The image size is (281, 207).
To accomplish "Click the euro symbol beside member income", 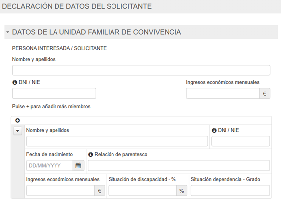I will click(x=100, y=191).
